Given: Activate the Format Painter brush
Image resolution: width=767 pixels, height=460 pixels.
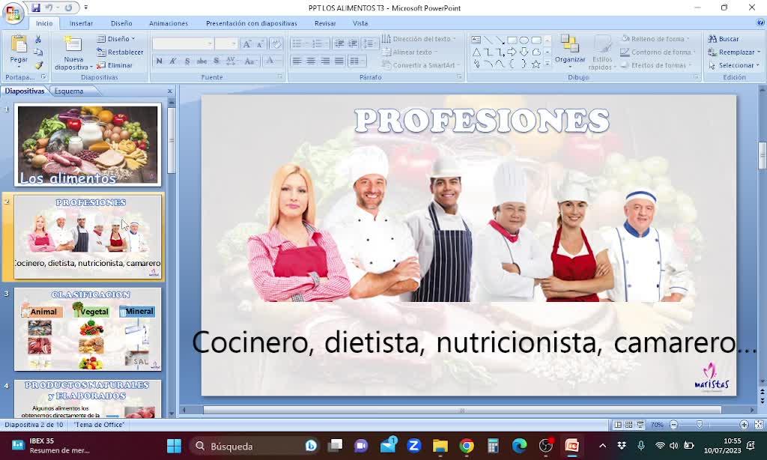Looking at the screenshot, I should [38, 65].
